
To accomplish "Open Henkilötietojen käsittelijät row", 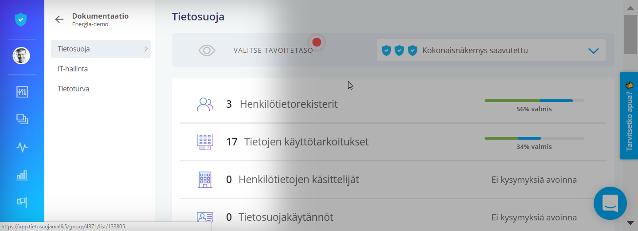I will 393,180.
